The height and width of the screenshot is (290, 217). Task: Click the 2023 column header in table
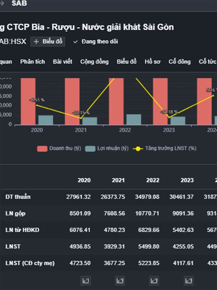(187, 180)
